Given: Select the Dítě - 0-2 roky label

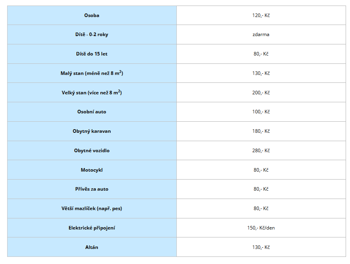Looking at the screenshot, I should pyautogui.click(x=92, y=34).
